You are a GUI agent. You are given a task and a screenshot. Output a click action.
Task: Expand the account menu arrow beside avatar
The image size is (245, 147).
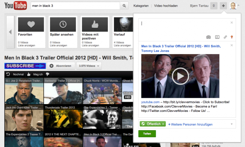click(238, 5)
